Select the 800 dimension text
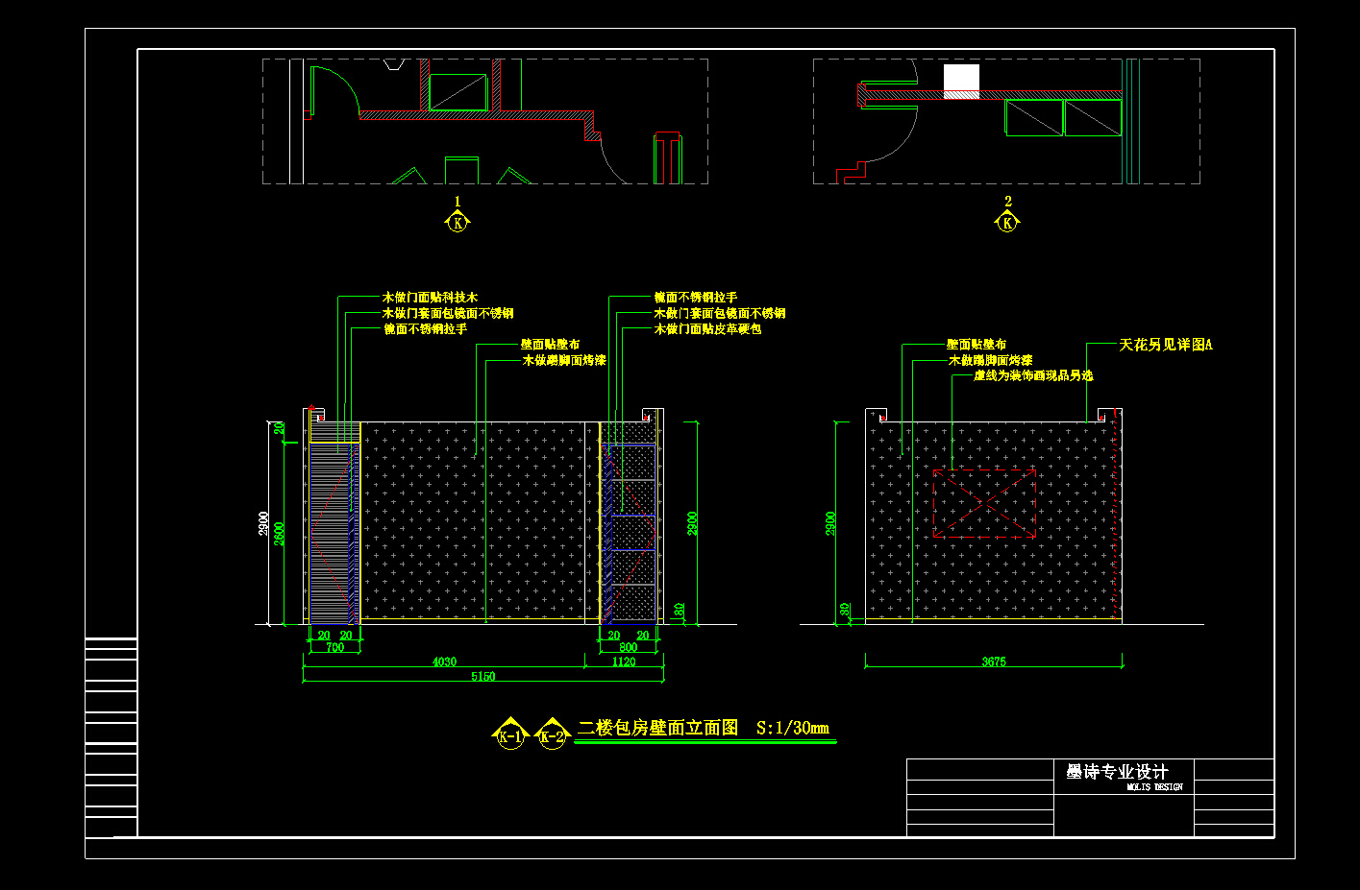Viewport: 1360px width, 890px height. (628, 647)
